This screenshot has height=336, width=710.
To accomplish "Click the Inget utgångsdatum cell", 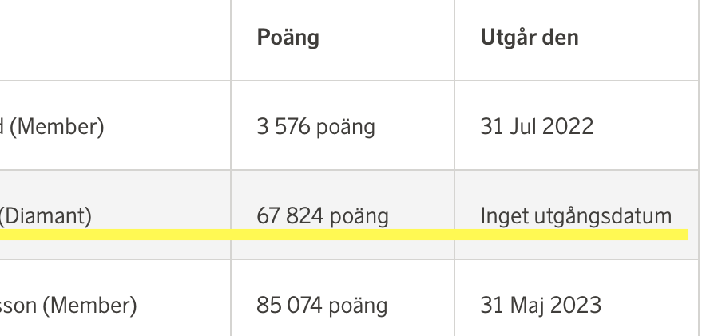I will click(575, 215).
